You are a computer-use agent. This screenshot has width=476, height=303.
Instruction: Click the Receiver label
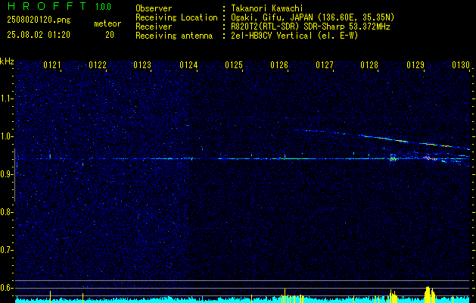click(x=154, y=27)
